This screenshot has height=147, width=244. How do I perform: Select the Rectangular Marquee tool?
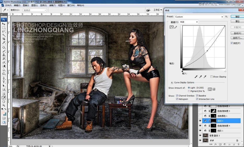point(4,28)
